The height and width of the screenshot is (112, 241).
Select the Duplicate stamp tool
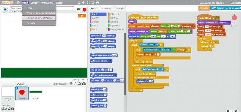click(x=79, y=3)
